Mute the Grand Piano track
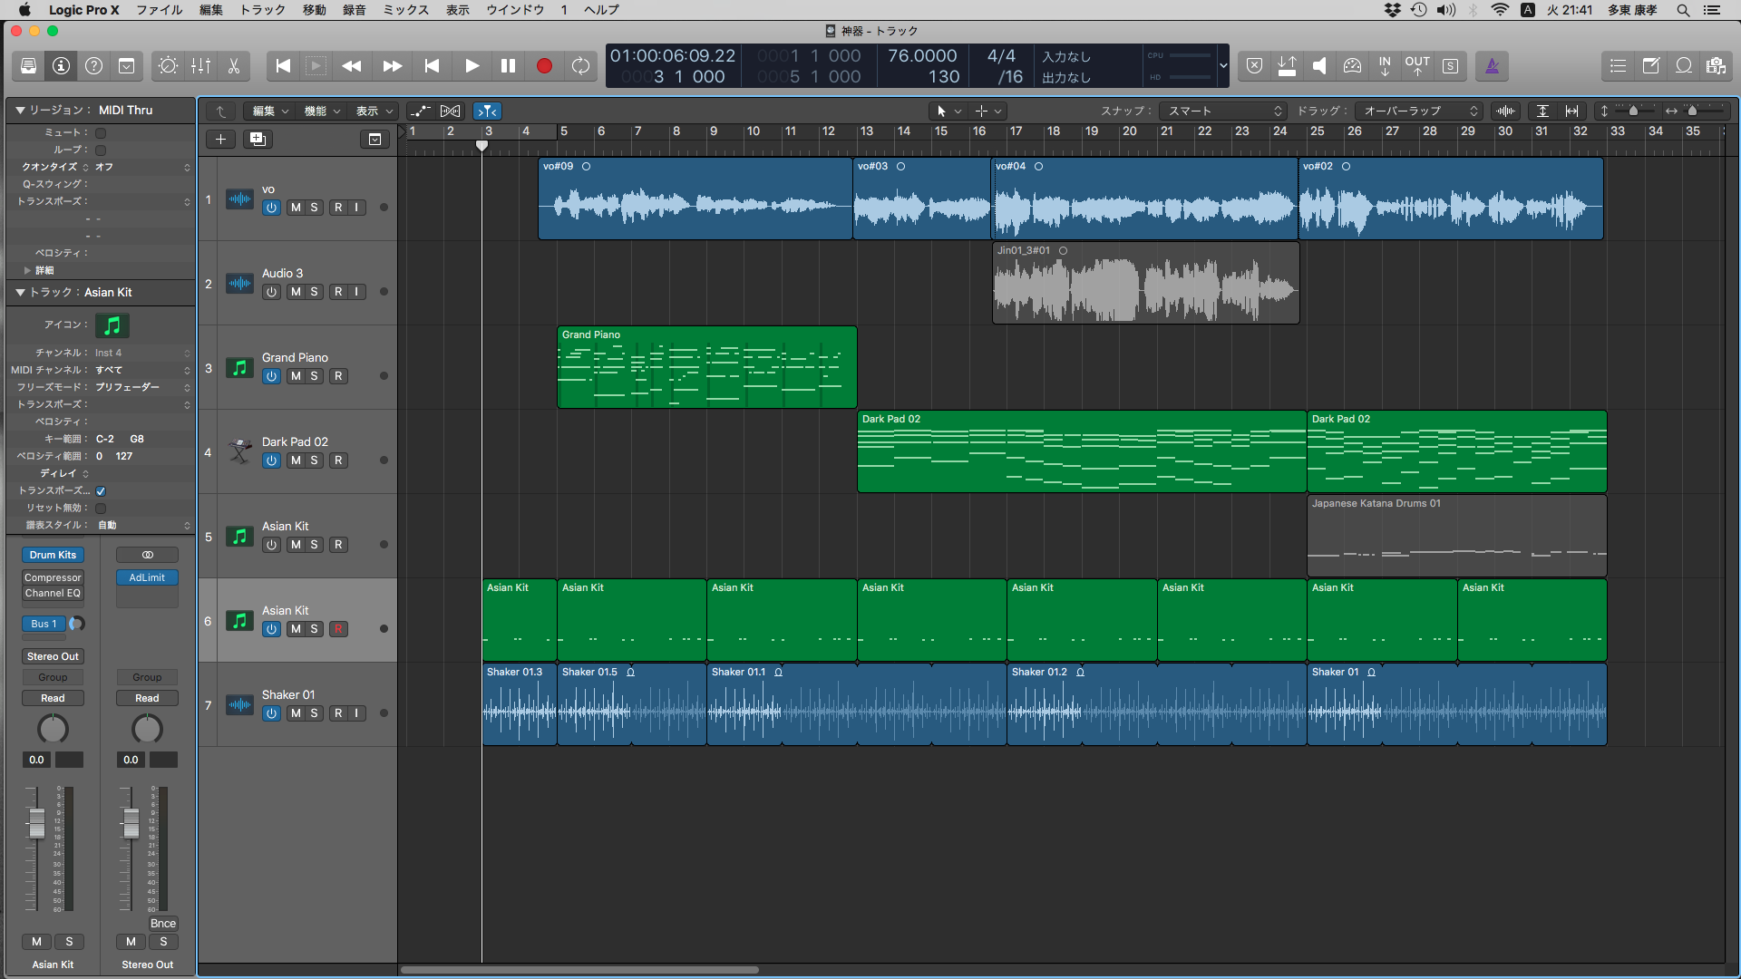 pos(296,376)
